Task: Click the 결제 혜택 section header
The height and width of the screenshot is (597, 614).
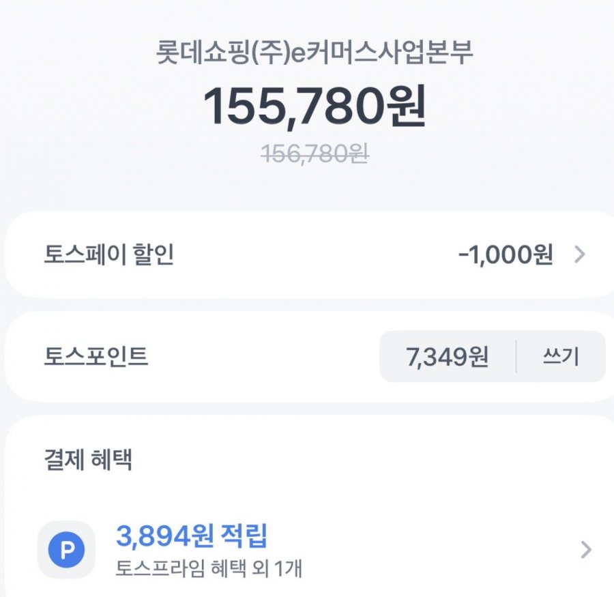Action: pyautogui.click(x=87, y=460)
